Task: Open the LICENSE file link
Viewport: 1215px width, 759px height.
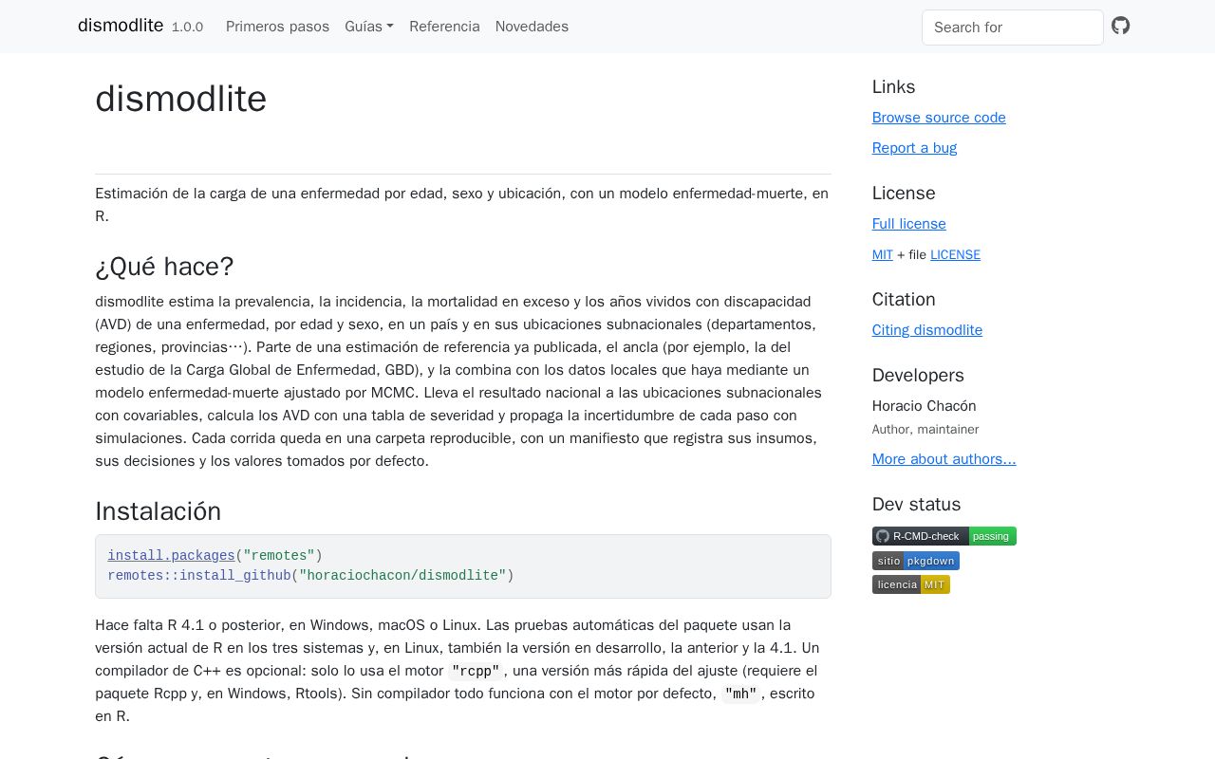Action: coord(955,254)
